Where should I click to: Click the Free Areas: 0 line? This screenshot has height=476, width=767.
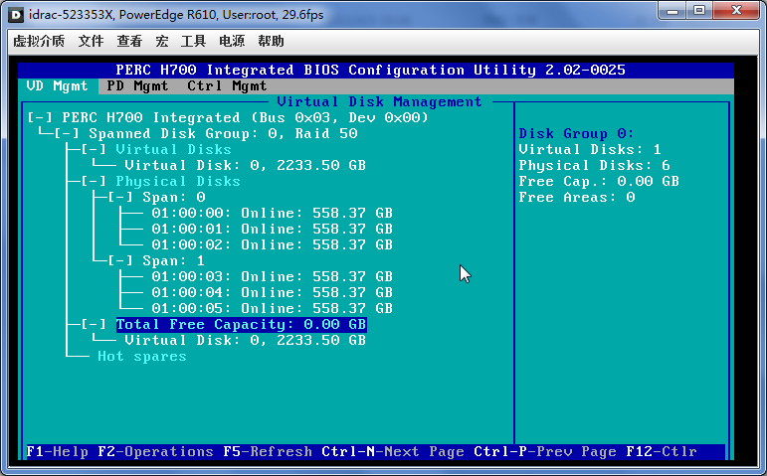(577, 198)
